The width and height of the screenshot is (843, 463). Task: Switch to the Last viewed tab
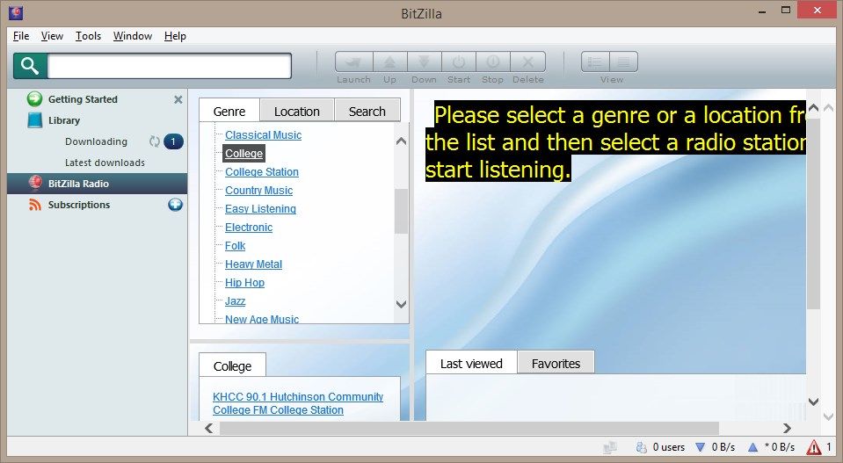[x=471, y=364]
